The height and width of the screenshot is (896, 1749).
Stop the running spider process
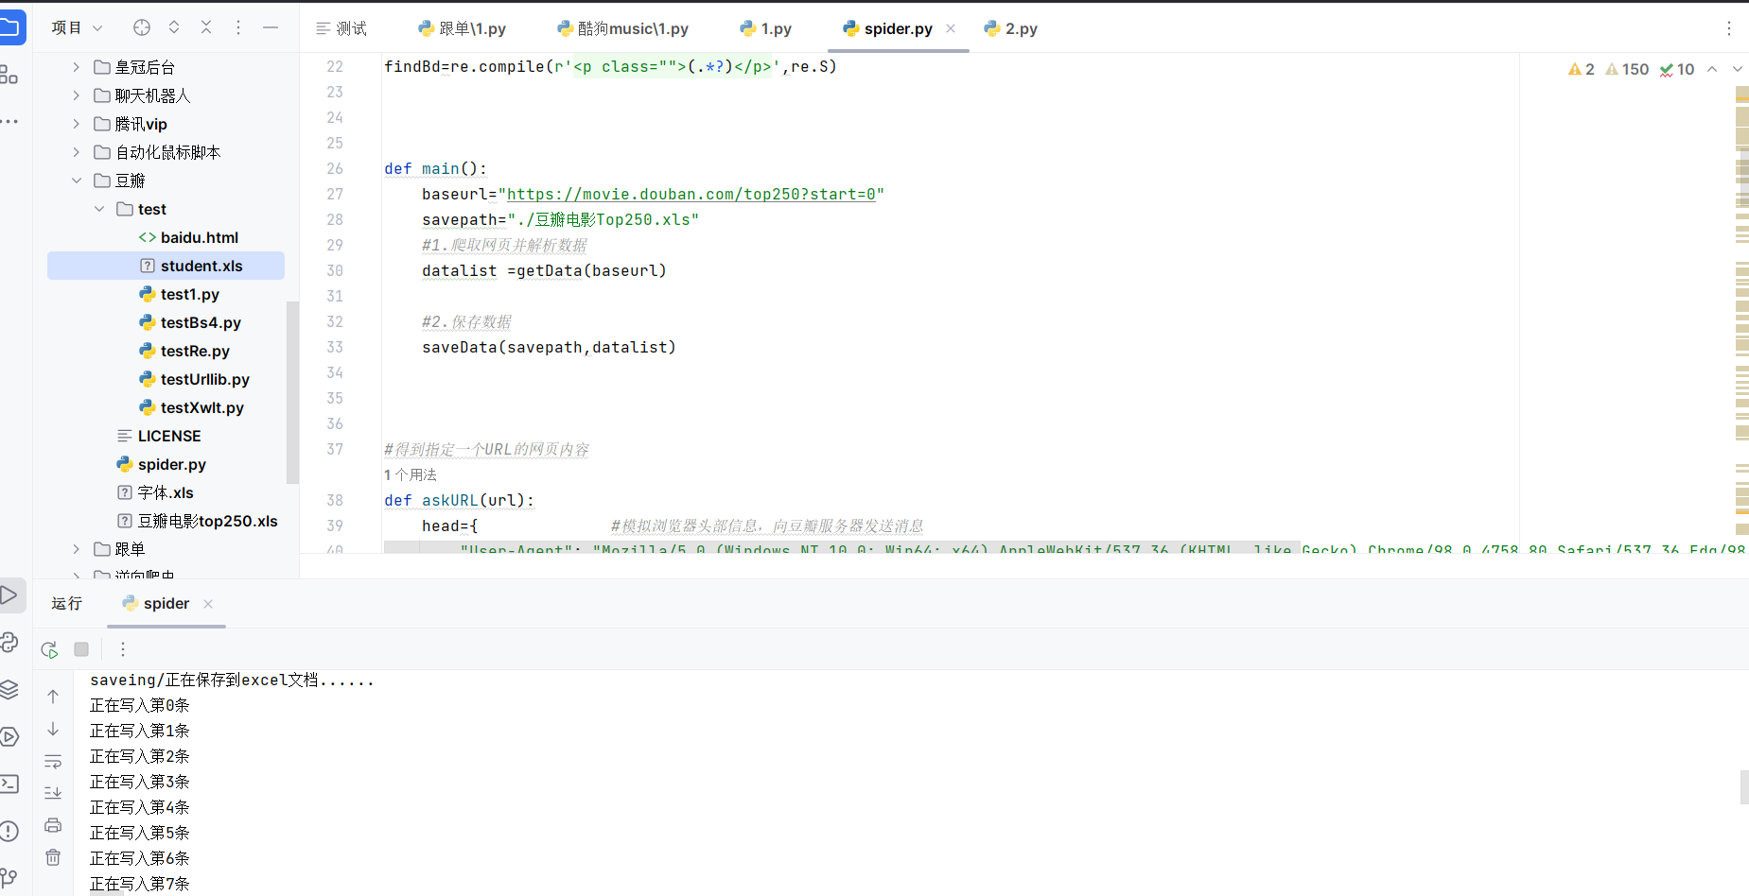(81, 649)
